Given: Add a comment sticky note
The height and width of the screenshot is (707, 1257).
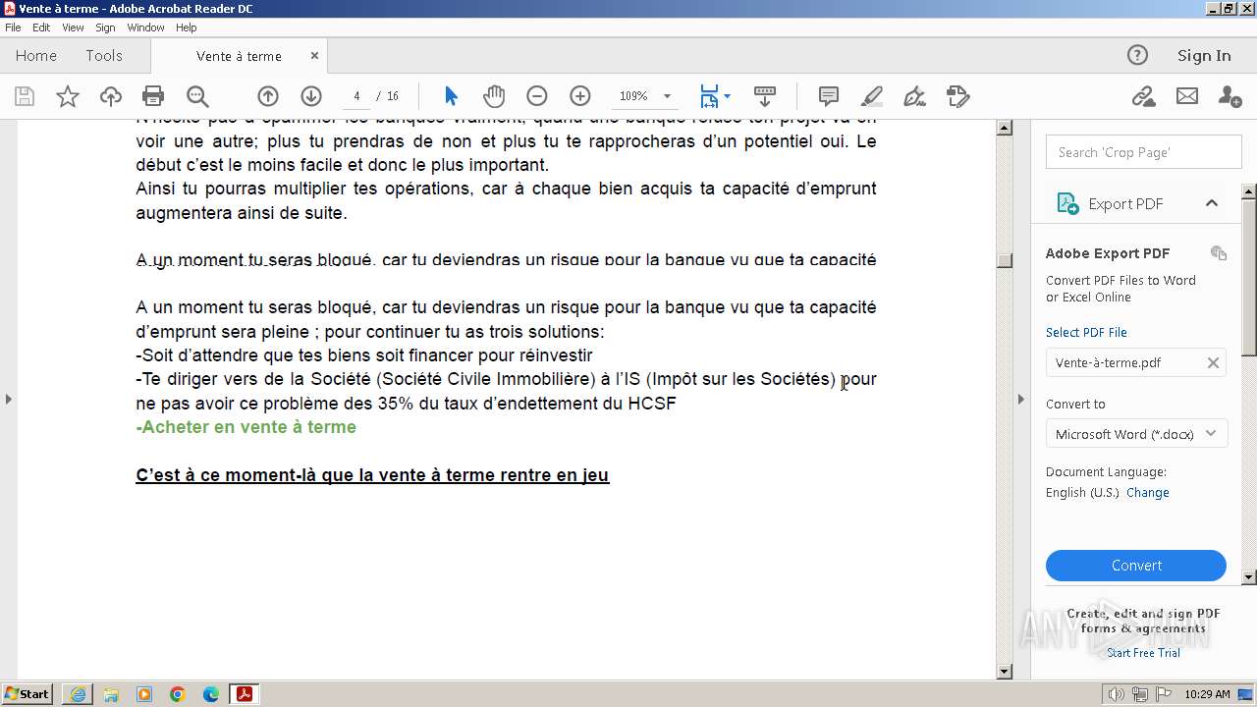Looking at the screenshot, I should pyautogui.click(x=829, y=96).
